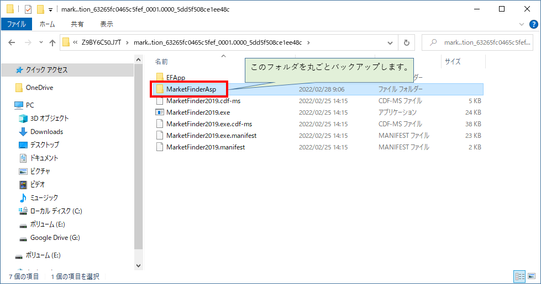Click the MarketFinder2019.exe application icon
The width and height of the screenshot is (541, 284).
click(160, 112)
